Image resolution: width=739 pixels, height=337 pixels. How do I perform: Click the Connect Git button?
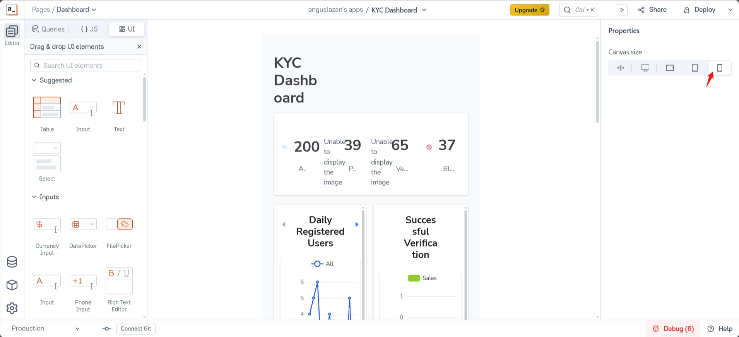pyautogui.click(x=136, y=328)
